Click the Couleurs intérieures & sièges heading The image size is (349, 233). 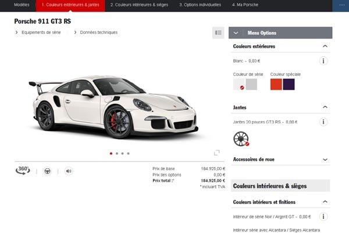coord(270,186)
